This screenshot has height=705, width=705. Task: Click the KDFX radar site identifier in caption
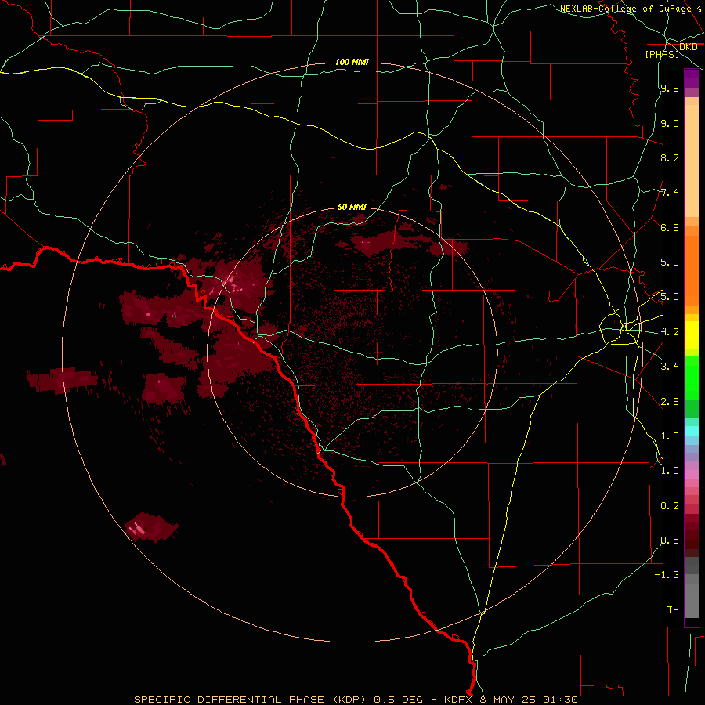click(460, 700)
